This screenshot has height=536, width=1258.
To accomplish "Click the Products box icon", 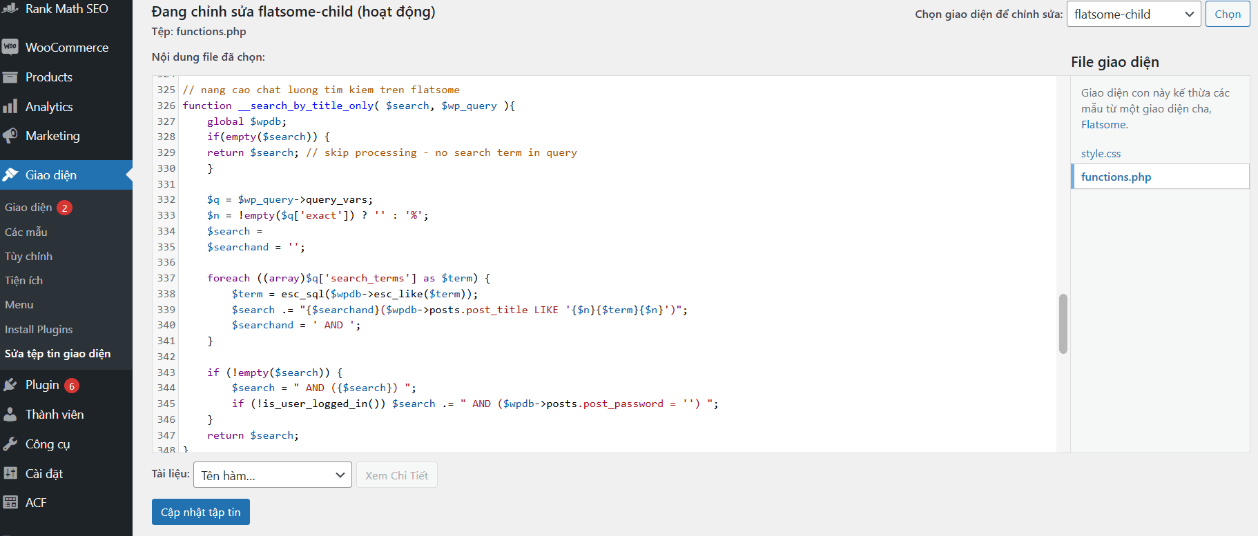I will [x=10, y=77].
